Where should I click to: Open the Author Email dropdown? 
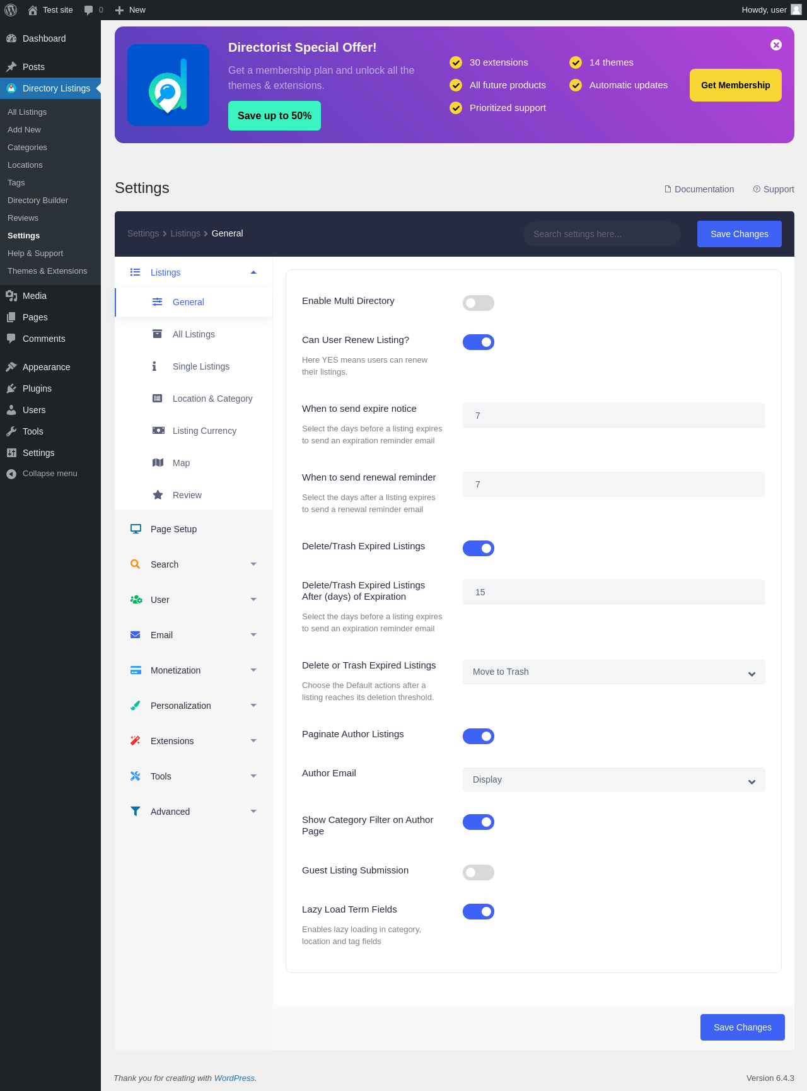click(614, 780)
